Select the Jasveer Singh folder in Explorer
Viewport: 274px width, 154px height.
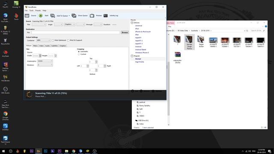(x=189, y=42)
